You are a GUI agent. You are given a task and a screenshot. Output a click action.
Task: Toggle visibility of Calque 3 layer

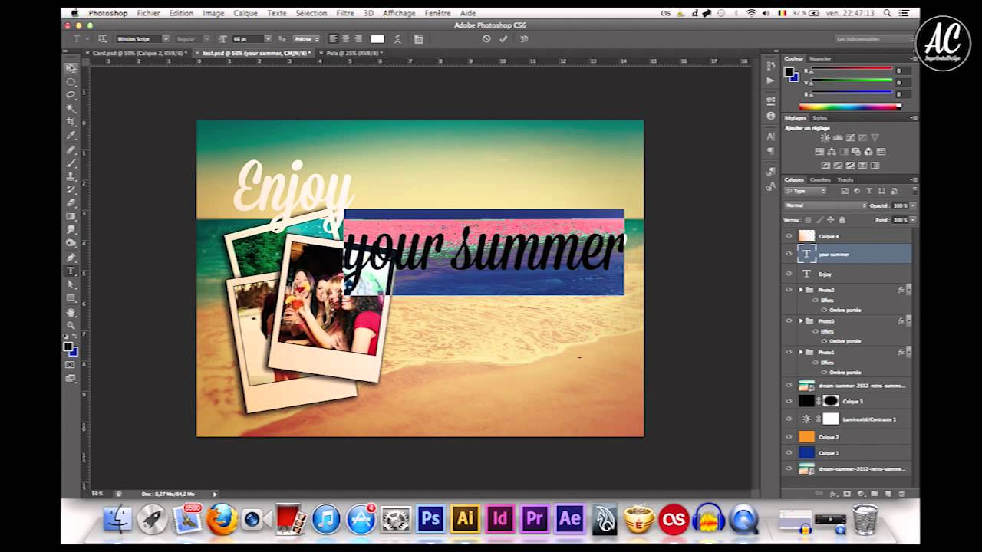pyautogui.click(x=789, y=401)
